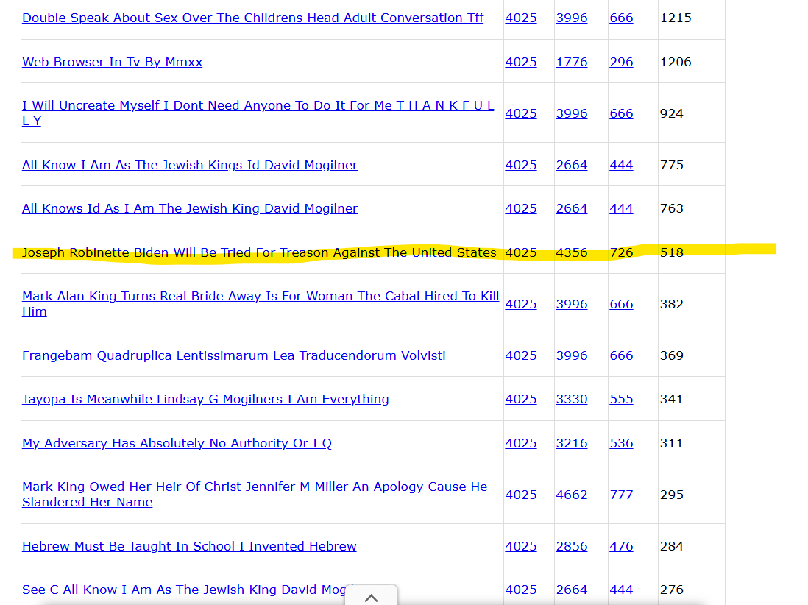The image size is (808, 605).
Task: Open the 'I Will Uncreate Myself' phrase link
Action: coord(258,113)
